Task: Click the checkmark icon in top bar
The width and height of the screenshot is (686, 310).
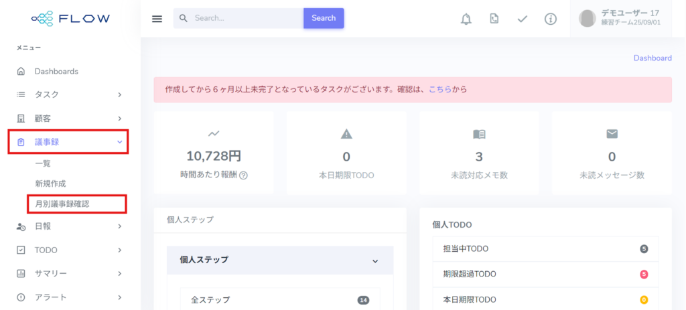Action: pos(523,19)
